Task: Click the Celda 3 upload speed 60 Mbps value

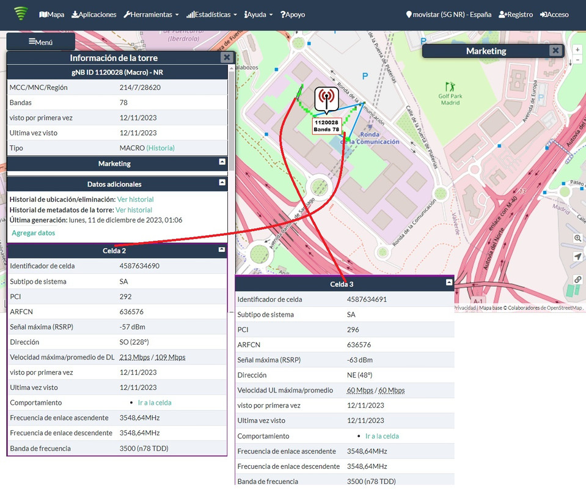Action: (360, 391)
